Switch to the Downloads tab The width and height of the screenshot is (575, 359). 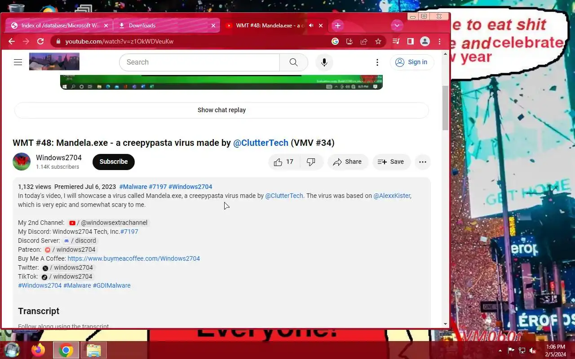tap(166, 26)
